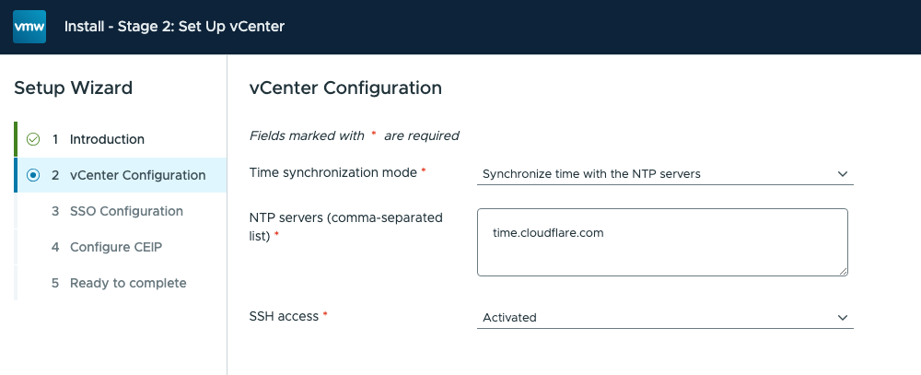Open the SSH access dropdown

pos(665,317)
